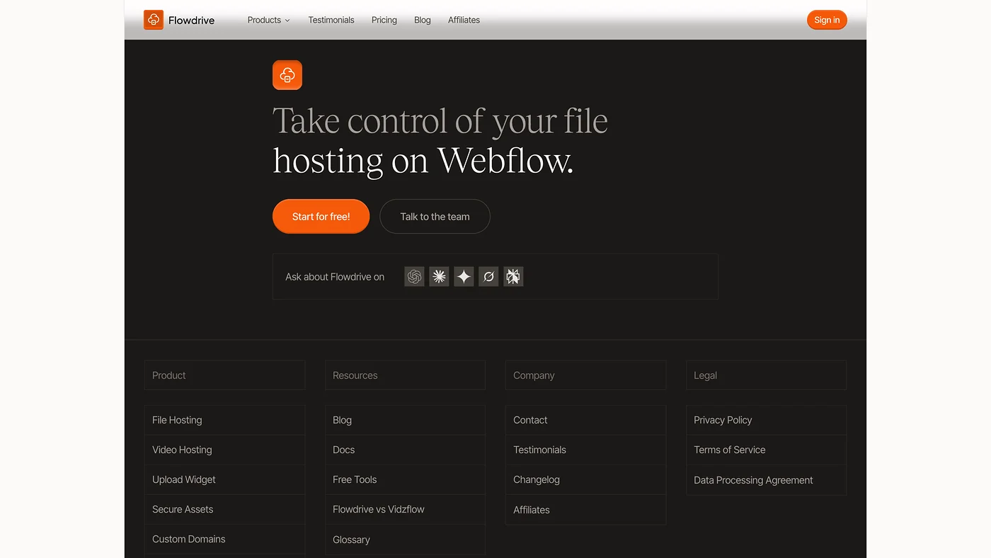Click the 'Legal' footer column heading
Screen dimensions: 991x558
pyautogui.click(x=706, y=375)
